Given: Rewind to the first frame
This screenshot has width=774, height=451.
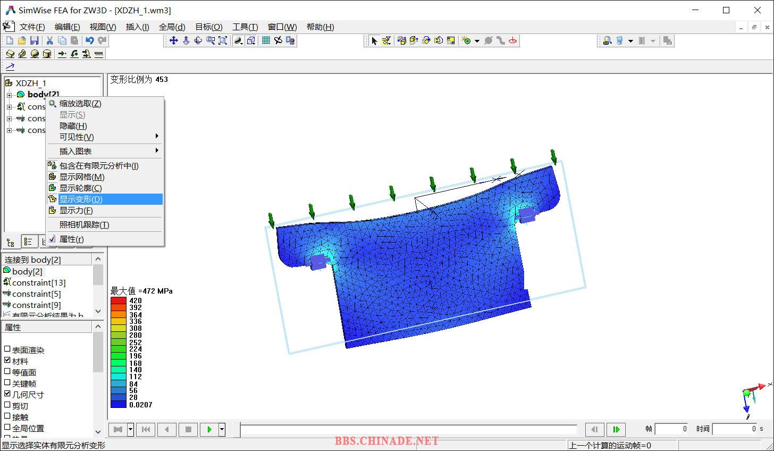Looking at the screenshot, I should pos(145,429).
